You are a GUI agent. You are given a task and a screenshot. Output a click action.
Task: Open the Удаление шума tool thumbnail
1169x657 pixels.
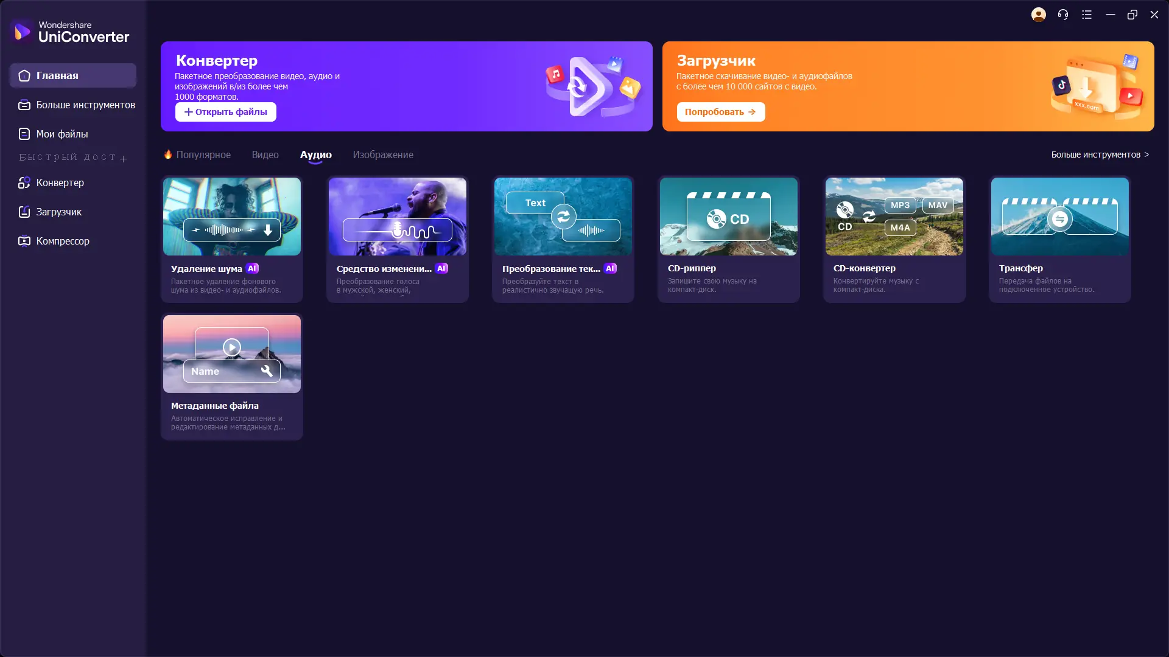point(231,217)
